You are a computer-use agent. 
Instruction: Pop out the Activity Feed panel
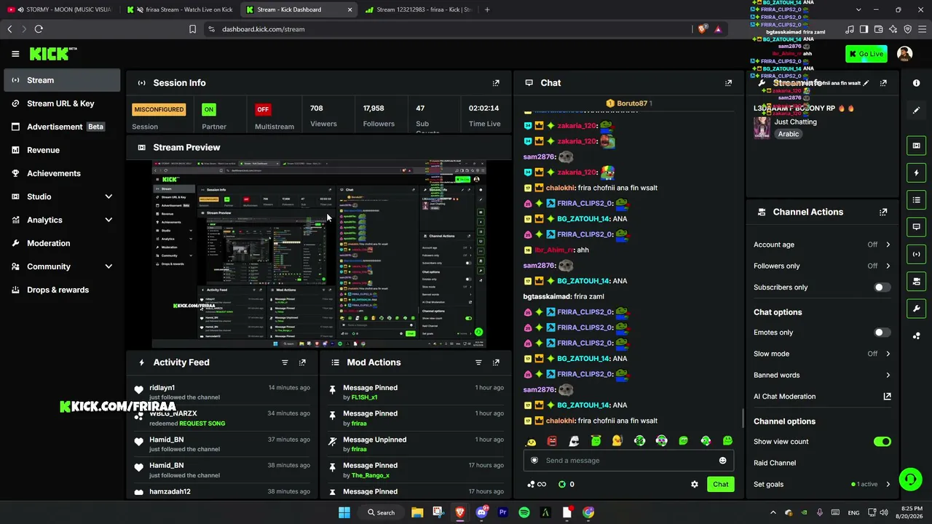coord(302,362)
